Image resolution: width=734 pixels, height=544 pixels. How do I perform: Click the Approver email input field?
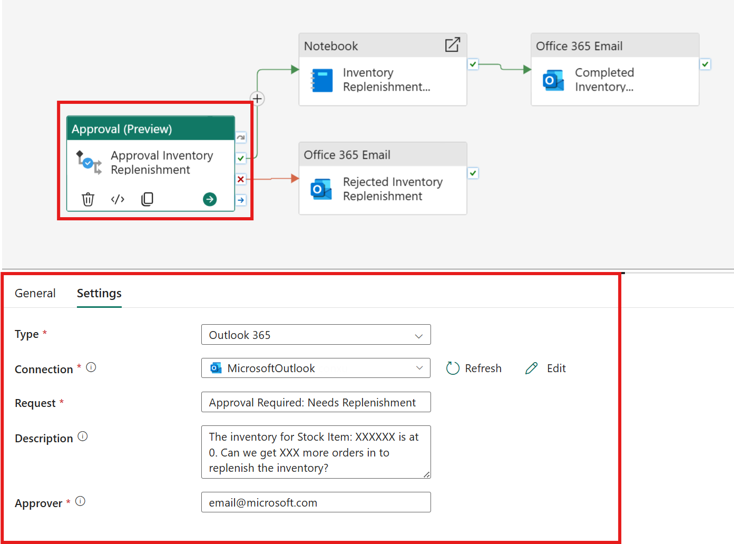[x=316, y=502]
